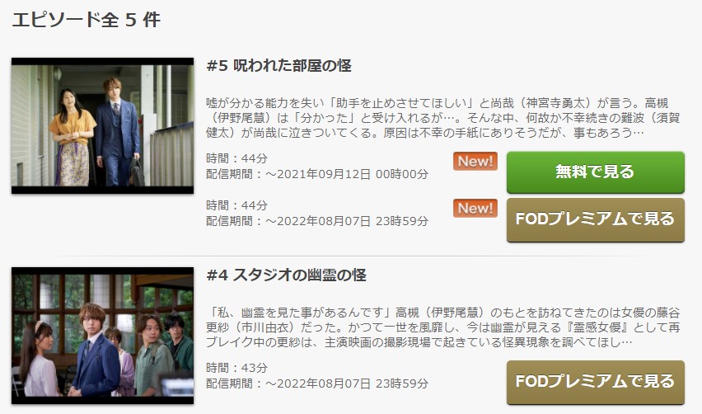This screenshot has height=414, width=702.
Task: Click episode 4 duration 時間:43分
Action: click(x=236, y=369)
